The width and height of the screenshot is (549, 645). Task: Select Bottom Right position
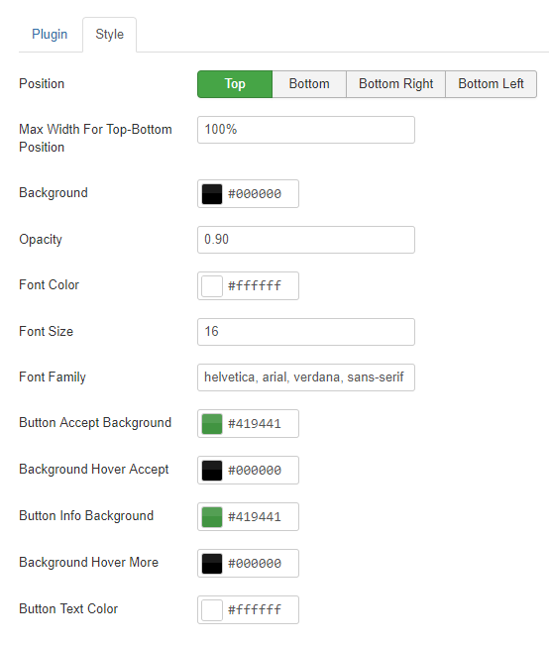pyautogui.click(x=396, y=84)
